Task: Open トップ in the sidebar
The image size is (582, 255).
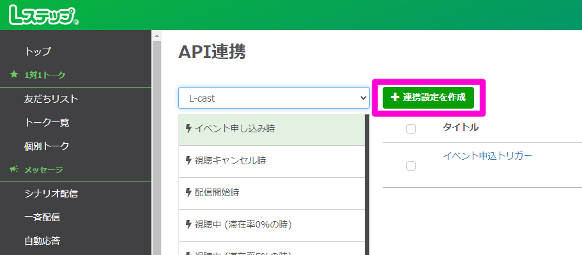Action: pyautogui.click(x=38, y=51)
